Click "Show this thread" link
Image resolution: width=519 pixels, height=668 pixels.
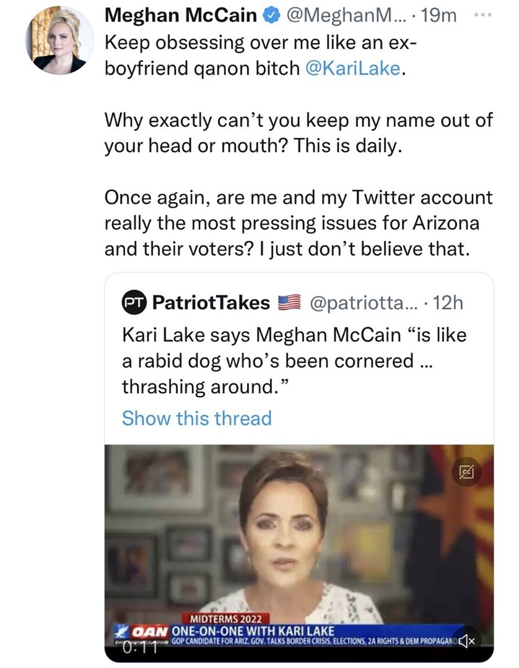(196, 419)
